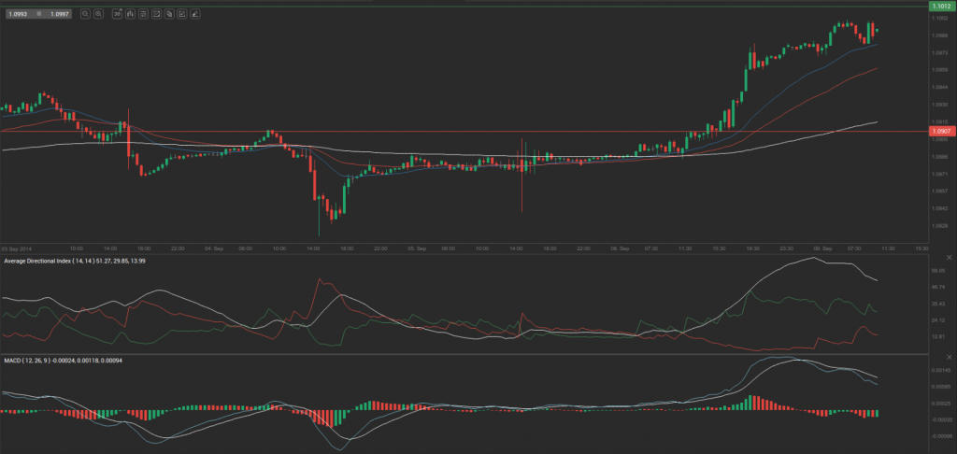The width and height of the screenshot is (957, 454).
Task: Open the templates icon in the chart toolbar
Action: click(x=169, y=13)
